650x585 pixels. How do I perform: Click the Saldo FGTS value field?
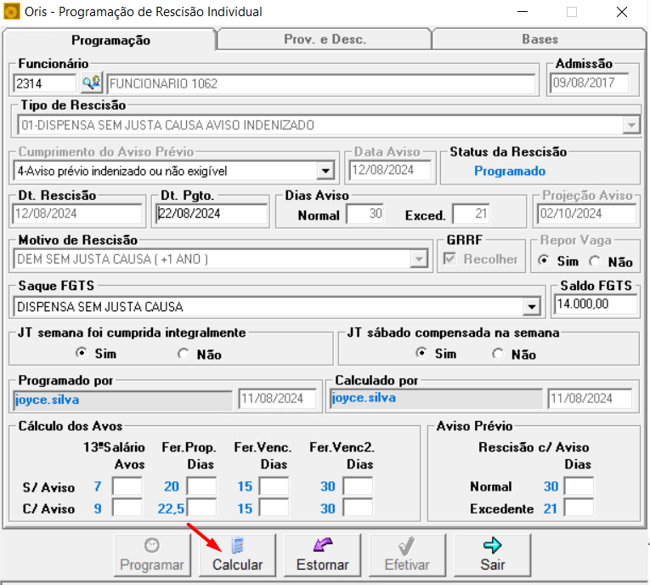pyautogui.click(x=594, y=304)
